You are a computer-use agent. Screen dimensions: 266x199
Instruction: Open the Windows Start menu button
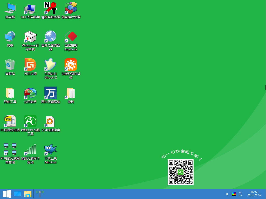pos(7,194)
